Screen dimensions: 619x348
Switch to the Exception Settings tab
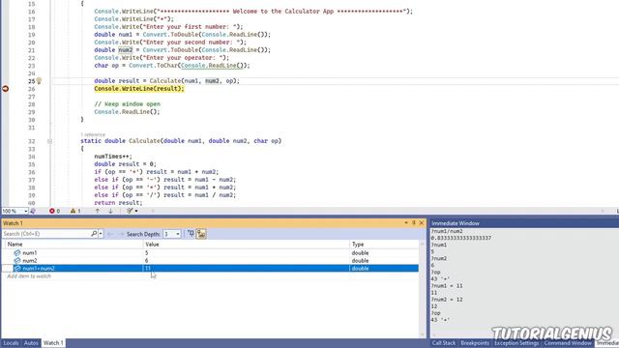[516, 343]
